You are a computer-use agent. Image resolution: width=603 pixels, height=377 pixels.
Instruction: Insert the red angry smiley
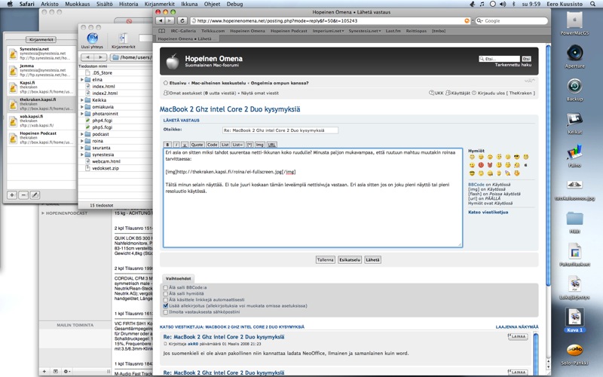pos(481,165)
